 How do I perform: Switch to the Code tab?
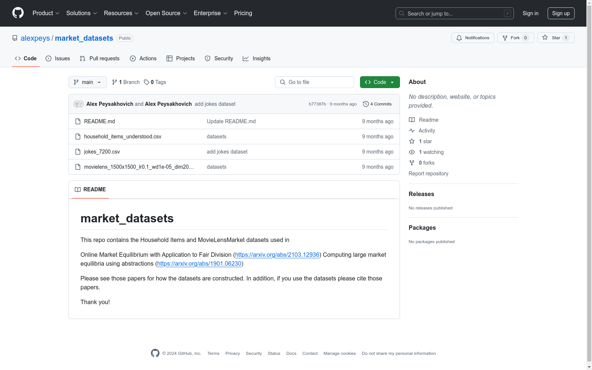(x=26, y=58)
